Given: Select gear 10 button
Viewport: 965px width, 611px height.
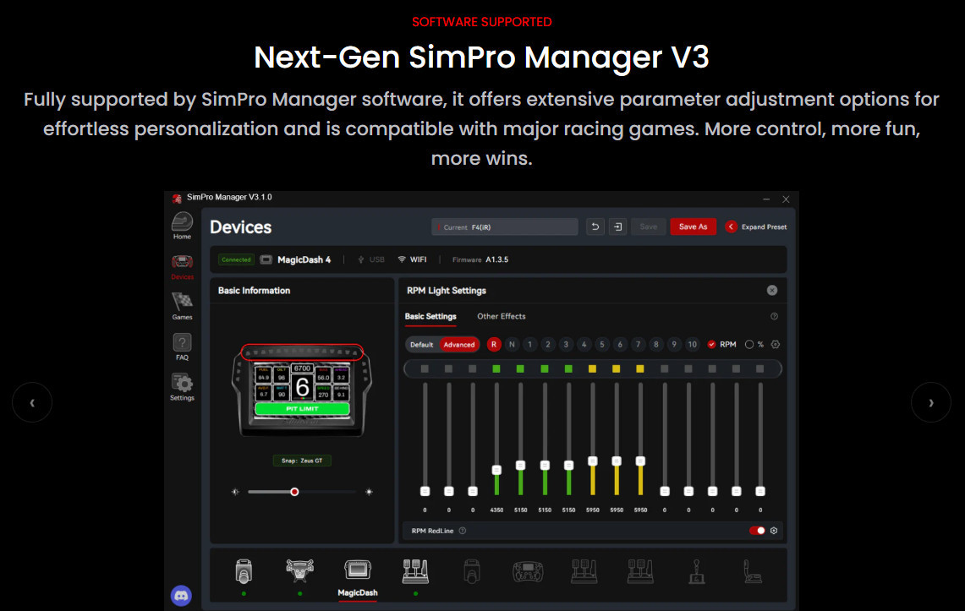Looking at the screenshot, I should tap(693, 344).
